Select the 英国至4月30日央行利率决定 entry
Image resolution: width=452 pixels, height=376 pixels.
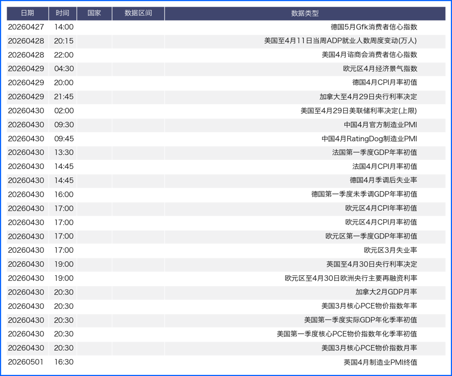pos(371,264)
